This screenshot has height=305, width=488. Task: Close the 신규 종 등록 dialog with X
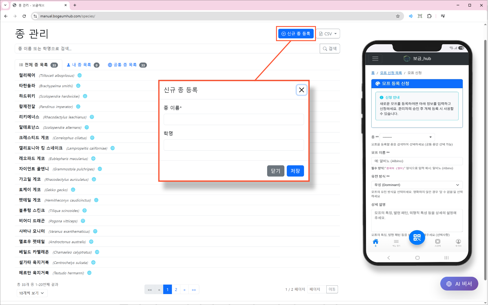pos(301,90)
